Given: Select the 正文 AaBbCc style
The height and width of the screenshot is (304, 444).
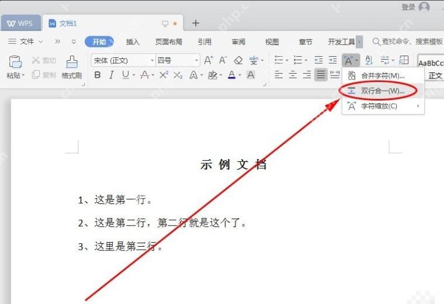Looking at the screenshot, I should point(431,68).
